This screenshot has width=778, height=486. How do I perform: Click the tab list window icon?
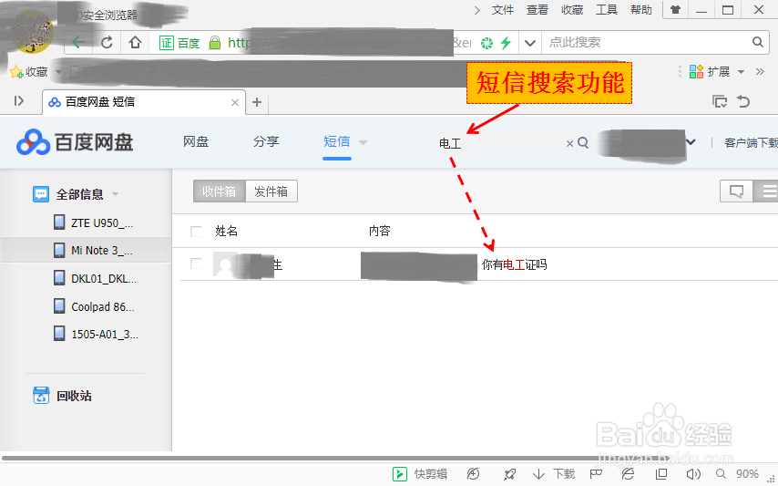click(x=720, y=101)
